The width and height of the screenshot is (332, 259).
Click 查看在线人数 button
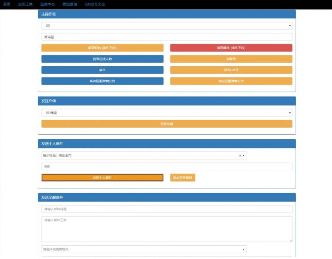tap(103, 59)
